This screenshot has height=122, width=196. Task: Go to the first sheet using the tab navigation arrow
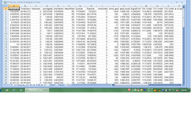coord(5,85)
